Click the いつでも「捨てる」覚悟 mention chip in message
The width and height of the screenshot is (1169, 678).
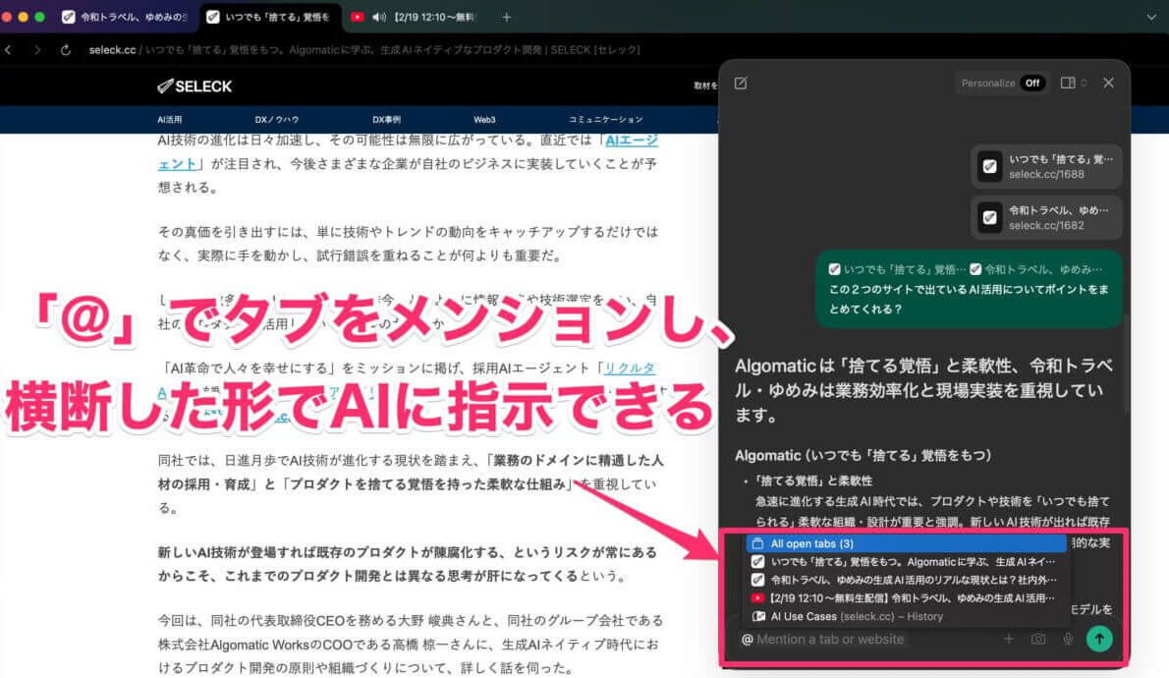click(898, 269)
